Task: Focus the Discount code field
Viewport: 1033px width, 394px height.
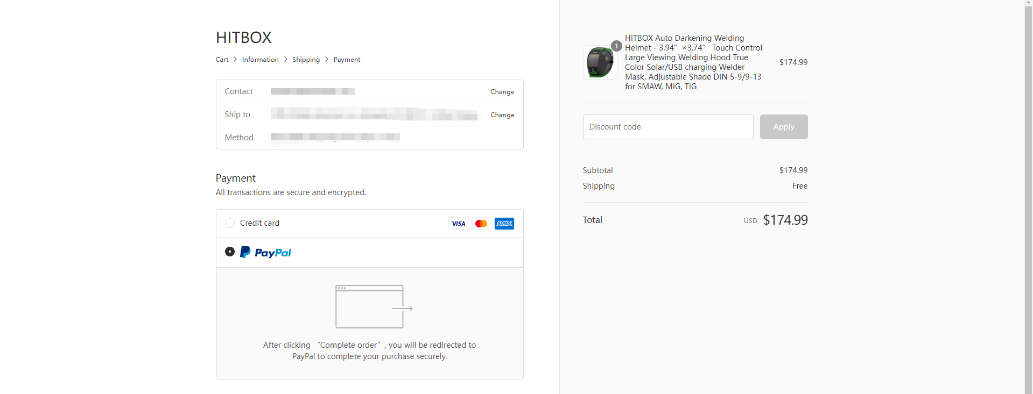Action: [x=668, y=127]
